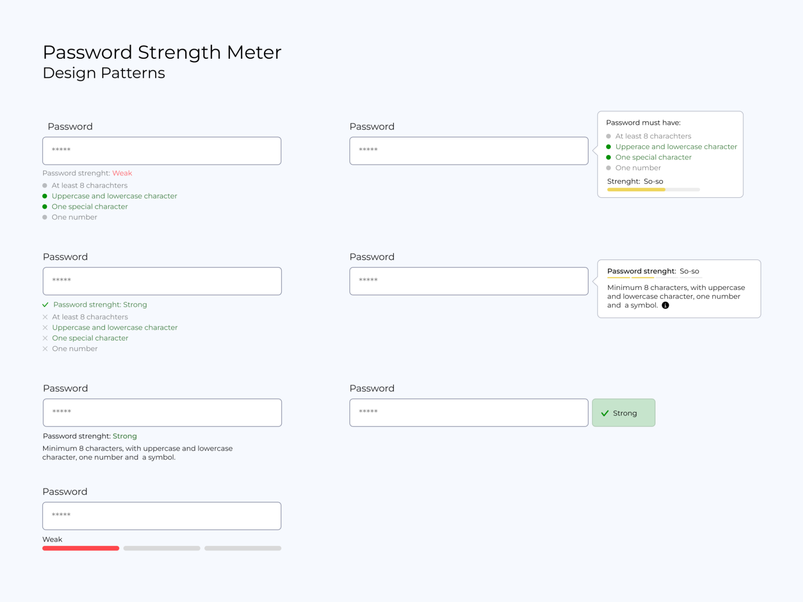The height and width of the screenshot is (602, 803).
Task: Click the gray dot beside "One number" in the tooltip
Action: [x=609, y=168]
